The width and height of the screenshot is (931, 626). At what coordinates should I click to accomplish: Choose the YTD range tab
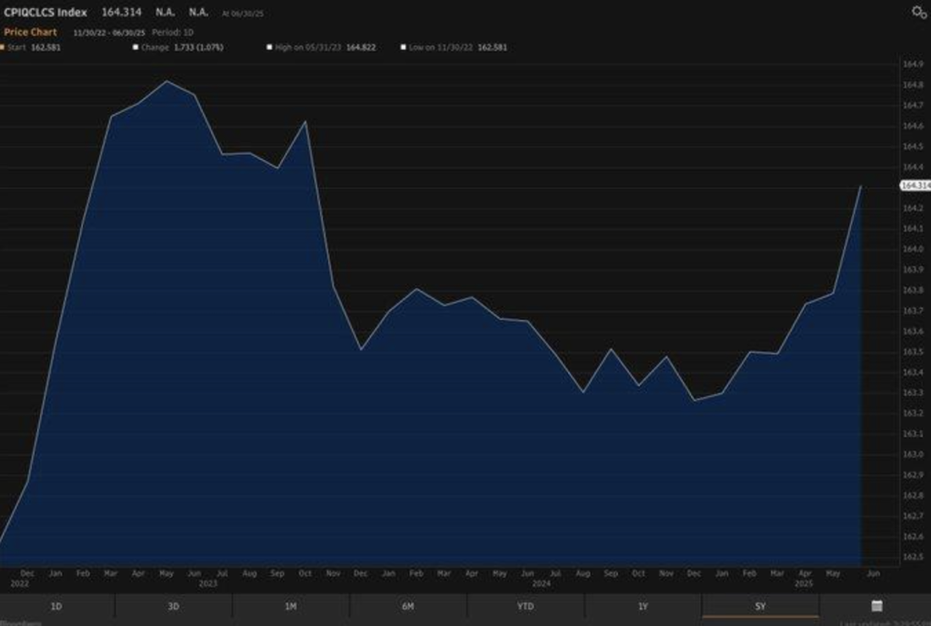526,606
